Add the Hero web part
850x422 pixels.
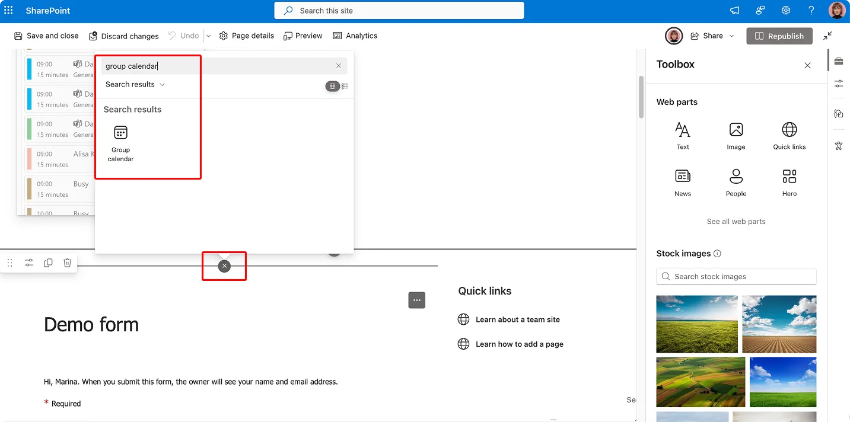pyautogui.click(x=789, y=182)
